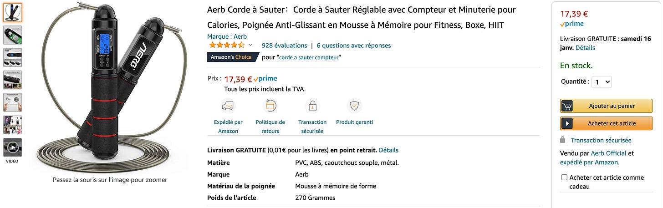This screenshot has width=663, height=208.
Task: Play the product video thumbnail
Action: click(x=13, y=147)
